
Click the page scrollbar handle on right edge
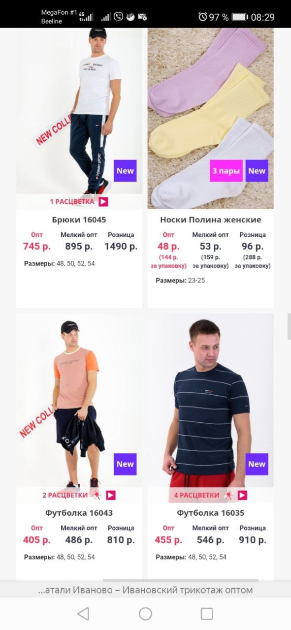click(289, 326)
